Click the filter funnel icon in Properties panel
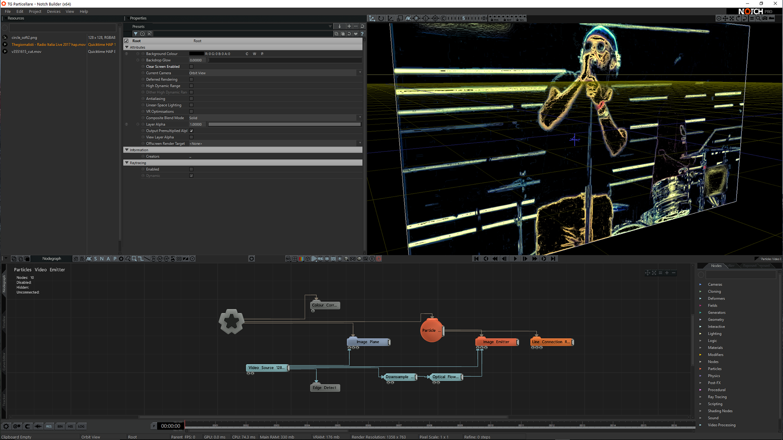783x440 pixels. pyautogui.click(x=135, y=34)
